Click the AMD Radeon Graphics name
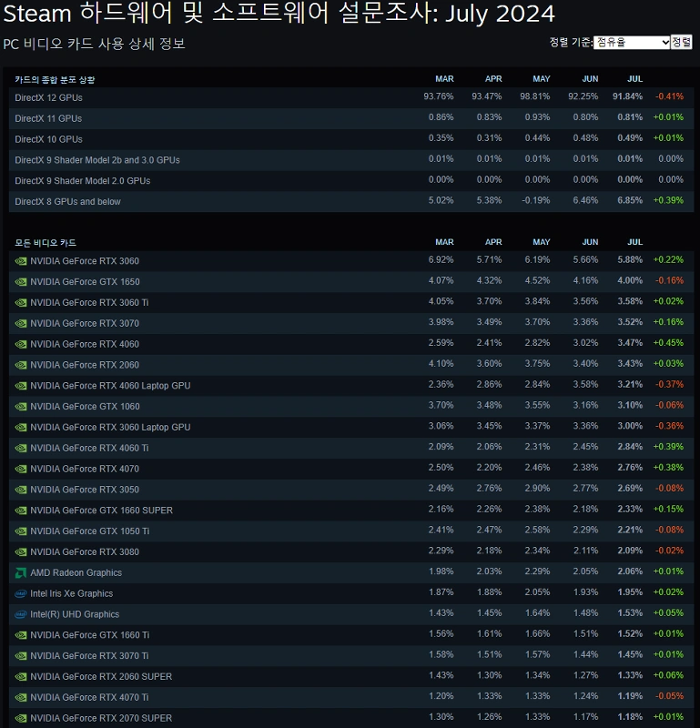This screenshot has width=700, height=728. click(x=76, y=573)
